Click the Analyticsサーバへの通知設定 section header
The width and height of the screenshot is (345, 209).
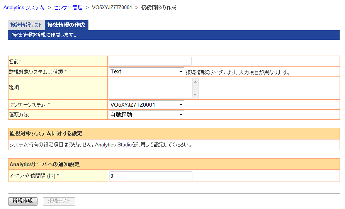click(x=174, y=164)
